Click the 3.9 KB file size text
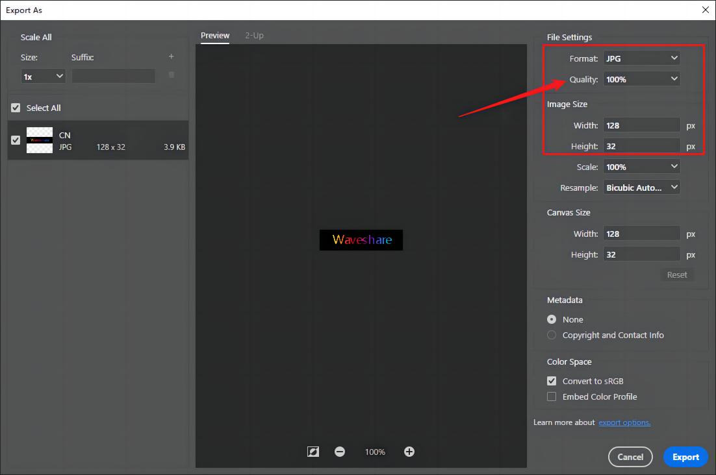Image resolution: width=716 pixels, height=475 pixels. pos(174,147)
